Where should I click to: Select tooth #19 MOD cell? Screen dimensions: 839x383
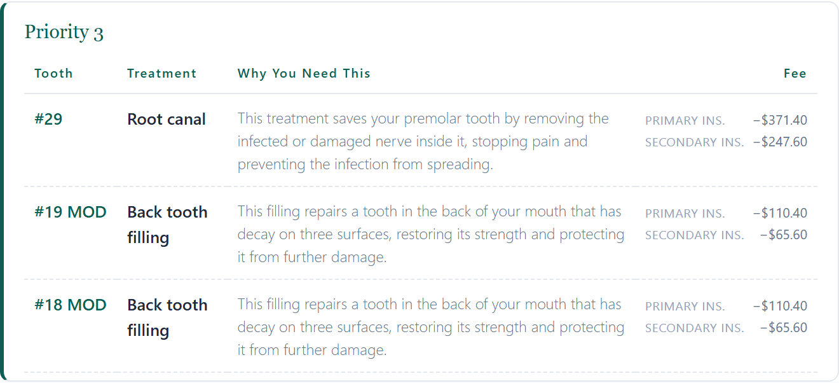(x=71, y=212)
